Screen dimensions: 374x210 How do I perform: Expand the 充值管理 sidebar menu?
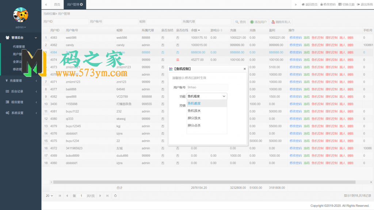pyautogui.click(x=20, y=80)
